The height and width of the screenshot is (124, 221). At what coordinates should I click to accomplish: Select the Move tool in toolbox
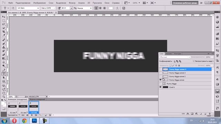pos(4,17)
